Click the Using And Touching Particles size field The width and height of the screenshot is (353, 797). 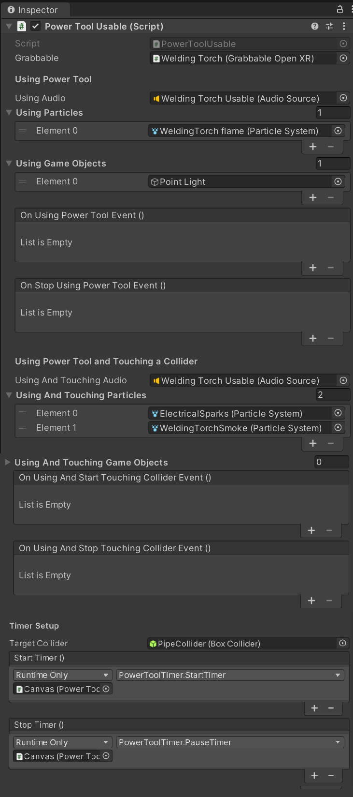(x=333, y=395)
